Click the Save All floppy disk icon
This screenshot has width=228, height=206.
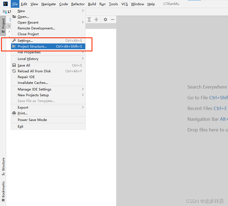pyautogui.click(x=14, y=65)
